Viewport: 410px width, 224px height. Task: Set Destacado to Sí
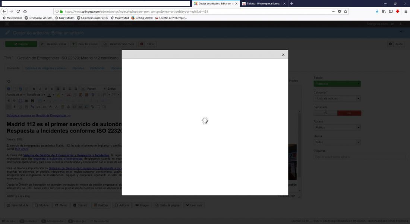pyautogui.click(x=325, y=113)
